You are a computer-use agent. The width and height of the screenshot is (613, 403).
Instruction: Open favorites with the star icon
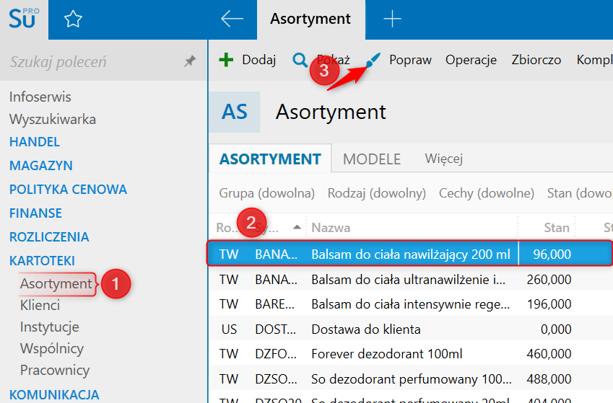click(x=73, y=19)
